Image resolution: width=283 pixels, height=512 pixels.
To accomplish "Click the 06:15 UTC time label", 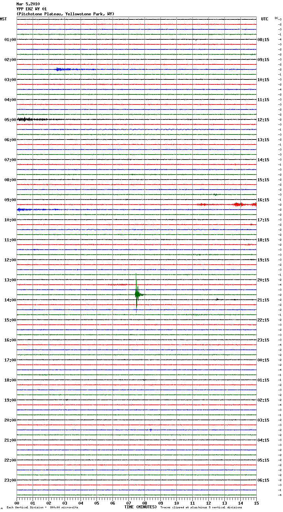I will 263,480.
